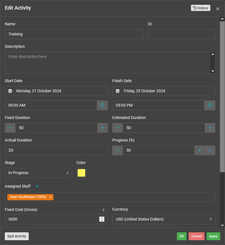Click inside the ID input field
The width and height of the screenshot is (225, 245).
pos(181,34)
